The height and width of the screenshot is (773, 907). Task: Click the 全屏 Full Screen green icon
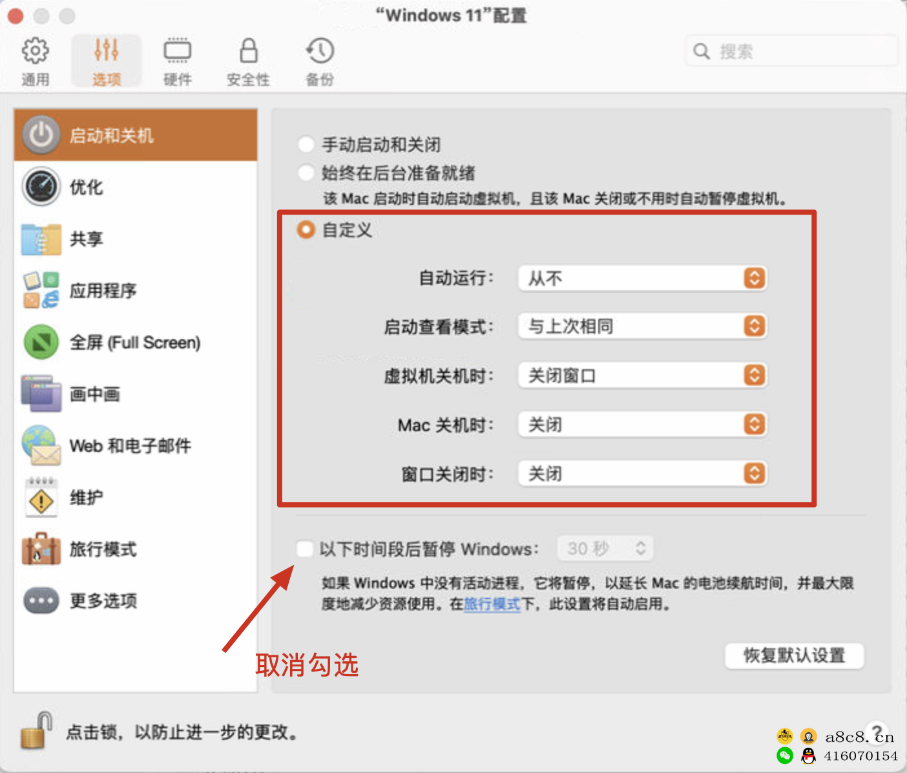point(41,342)
